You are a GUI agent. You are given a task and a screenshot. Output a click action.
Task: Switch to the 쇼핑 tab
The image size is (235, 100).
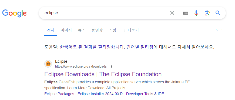coord(112,30)
